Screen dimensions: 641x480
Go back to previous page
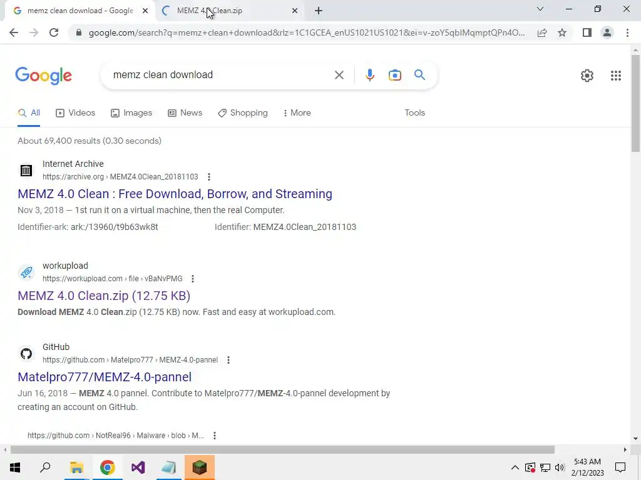point(14,32)
